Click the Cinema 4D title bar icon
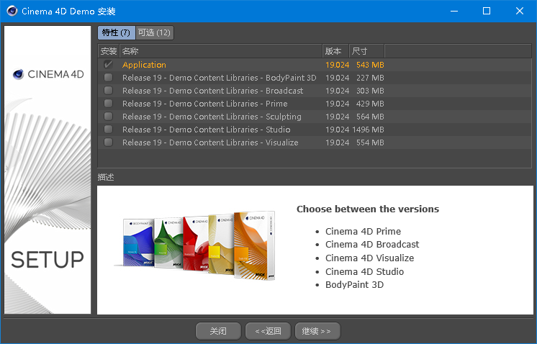Screen dimensions: 537x344 point(12,11)
